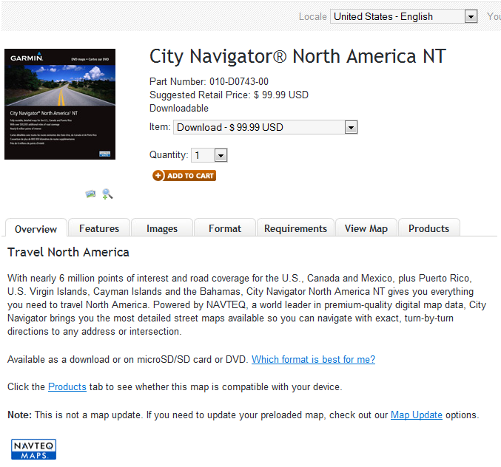Select the Format tab
This screenshot has width=501, height=467.
(x=225, y=228)
